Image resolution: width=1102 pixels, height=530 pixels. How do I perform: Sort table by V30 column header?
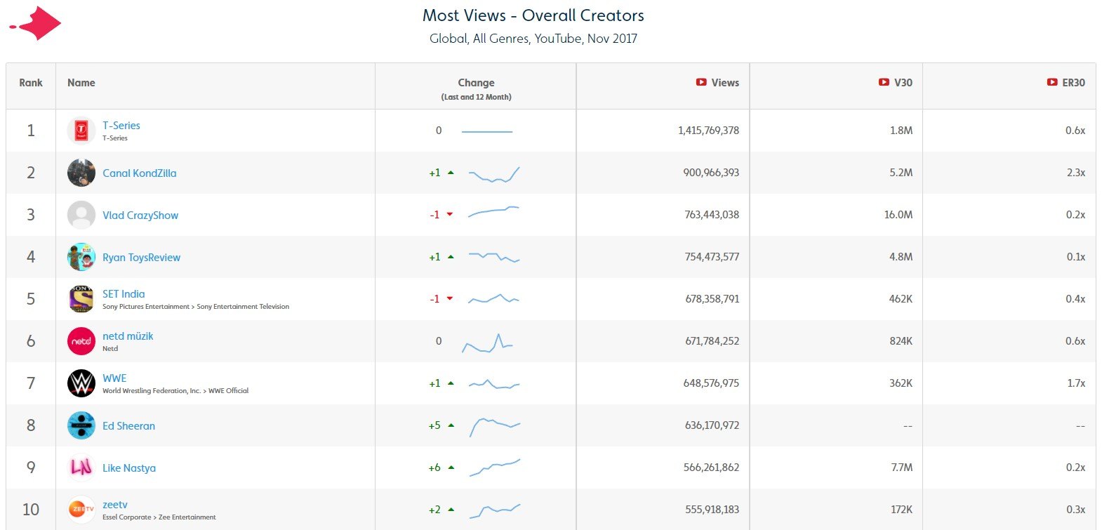903,83
